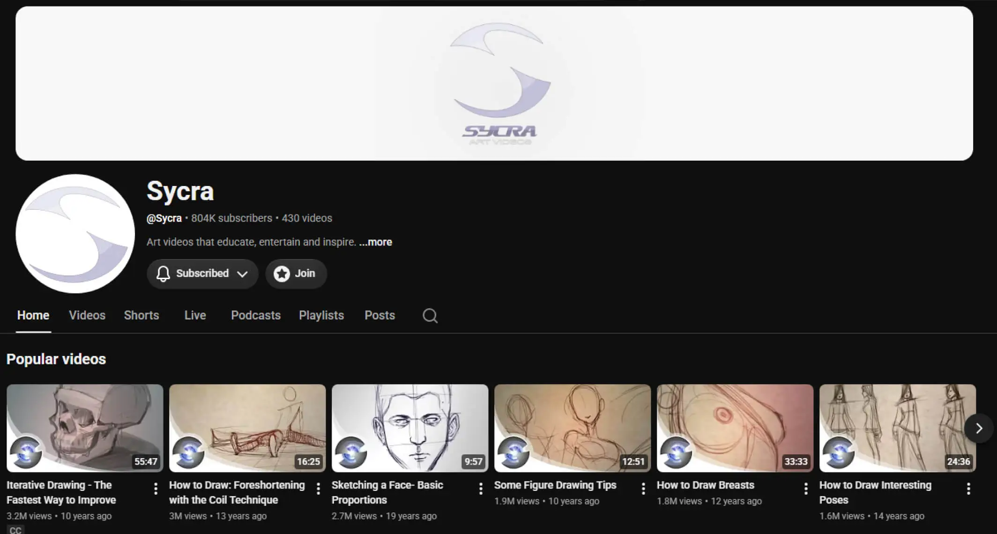Screen dimensions: 997x534
Task: Click the notification bell icon on Subscribed
Action: click(163, 274)
